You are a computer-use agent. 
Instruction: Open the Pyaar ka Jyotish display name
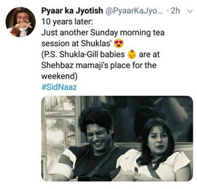pos(72,11)
